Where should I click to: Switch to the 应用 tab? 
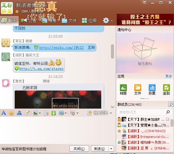(89, 21)
